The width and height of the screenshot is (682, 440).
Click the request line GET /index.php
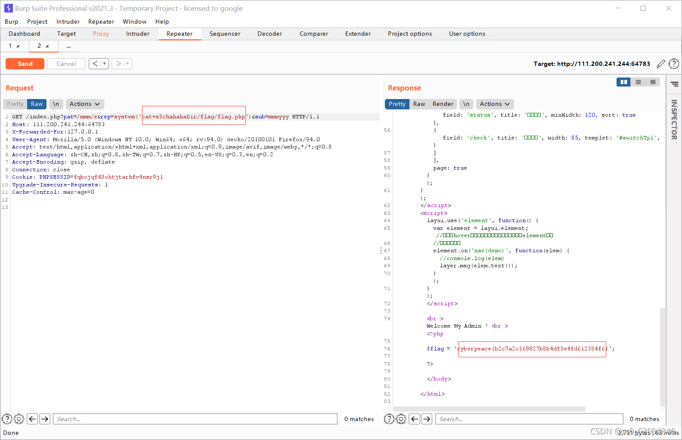pyautogui.click(x=166, y=117)
